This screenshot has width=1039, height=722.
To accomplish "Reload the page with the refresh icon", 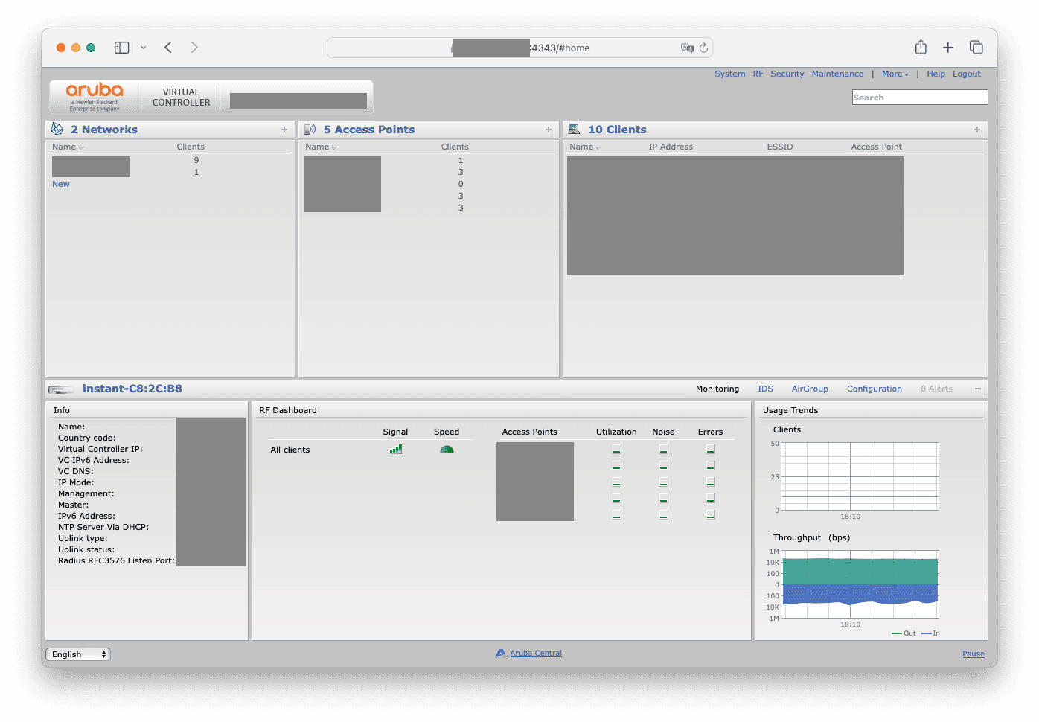I will pyautogui.click(x=703, y=48).
